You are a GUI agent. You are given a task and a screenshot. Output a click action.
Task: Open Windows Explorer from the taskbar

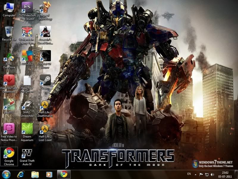(35, 175)
